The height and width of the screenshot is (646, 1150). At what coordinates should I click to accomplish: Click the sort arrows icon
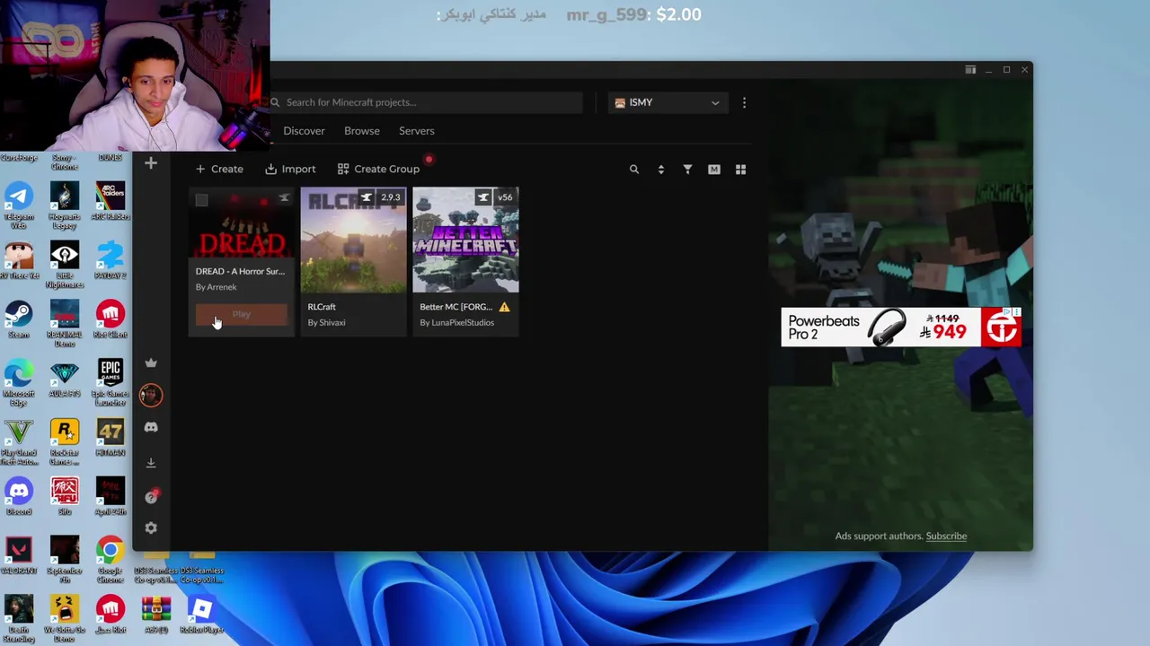point(661,169)
